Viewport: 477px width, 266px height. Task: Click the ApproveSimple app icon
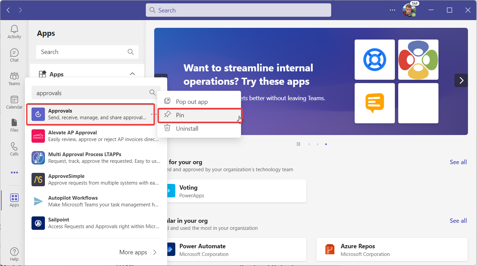coord(38,180)
